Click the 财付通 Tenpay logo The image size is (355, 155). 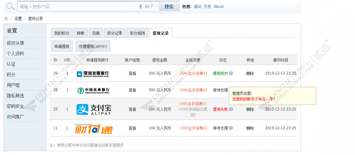[94, 129]
